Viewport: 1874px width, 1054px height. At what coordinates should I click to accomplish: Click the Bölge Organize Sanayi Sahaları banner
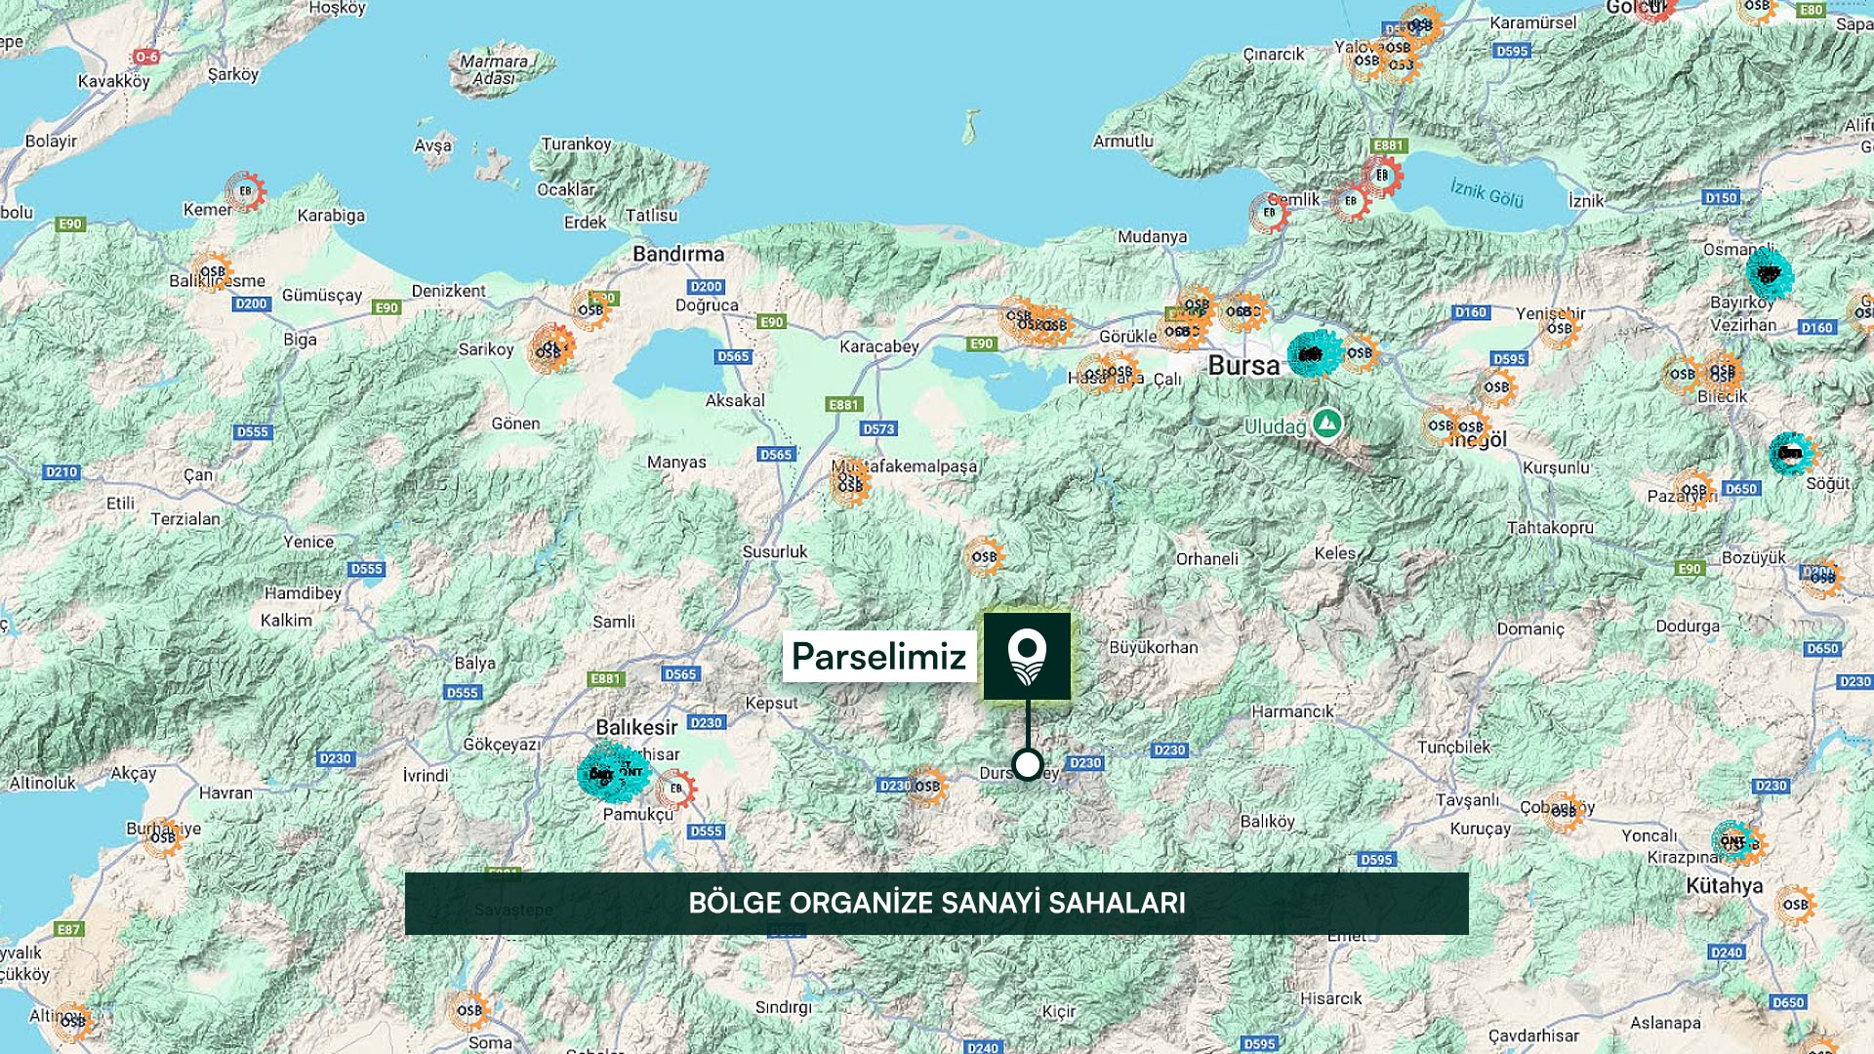937,903
